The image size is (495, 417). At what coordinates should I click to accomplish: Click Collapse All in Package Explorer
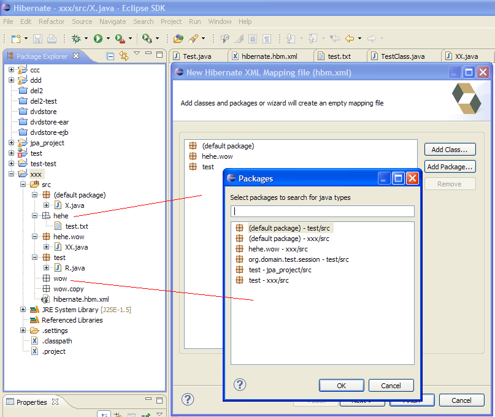point(110,56)
